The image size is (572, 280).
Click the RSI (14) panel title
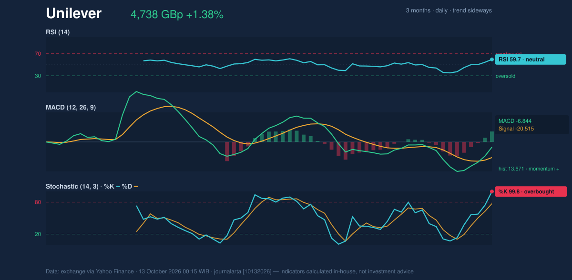point(58,32)
